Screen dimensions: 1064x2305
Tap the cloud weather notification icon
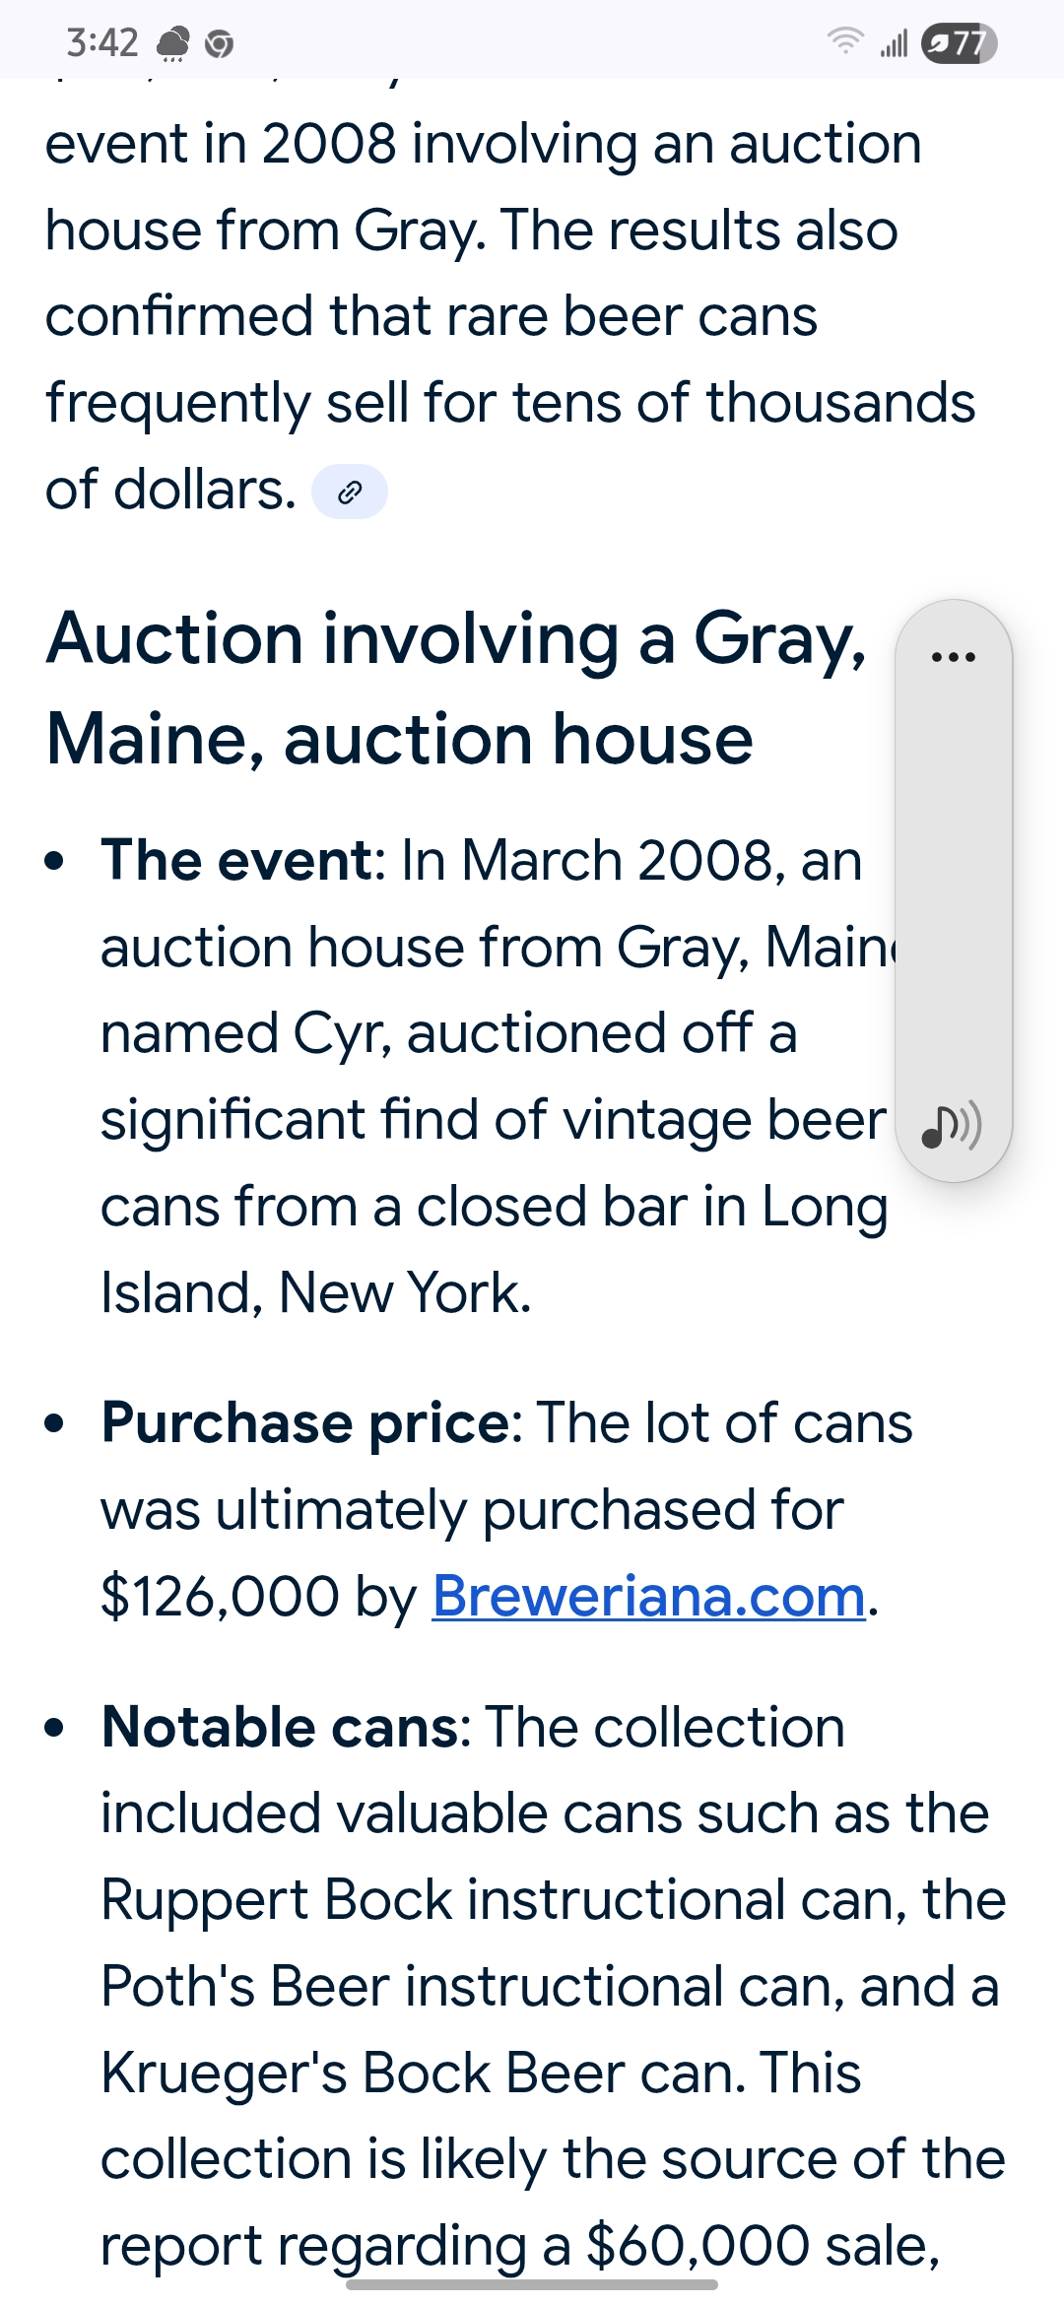[173, 44]
